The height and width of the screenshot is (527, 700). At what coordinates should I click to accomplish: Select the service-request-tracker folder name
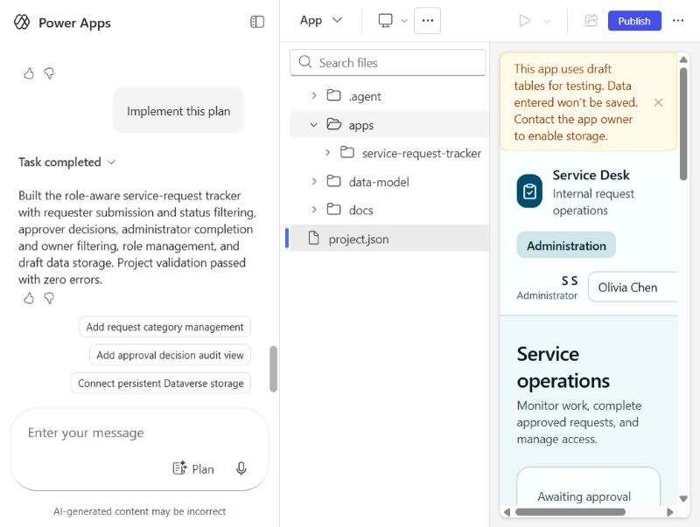click(422, 153)
